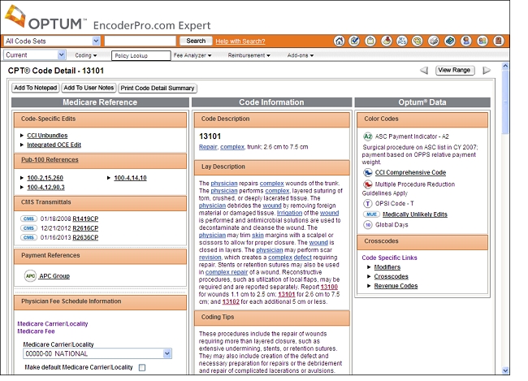Screen dimensions: 528x381
Task: Go to previous code with left arrow
Action: (424, 71)
